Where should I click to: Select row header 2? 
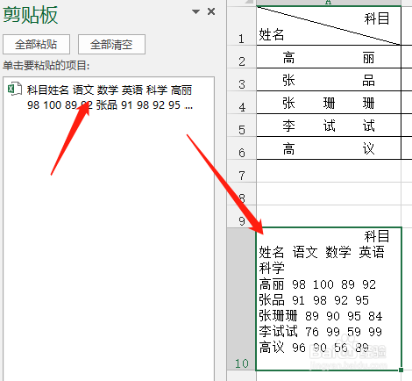pos(242,57)
